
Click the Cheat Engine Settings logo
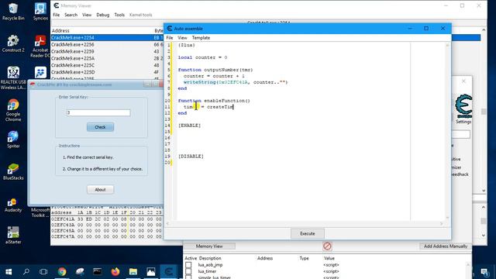coord(463,106)
